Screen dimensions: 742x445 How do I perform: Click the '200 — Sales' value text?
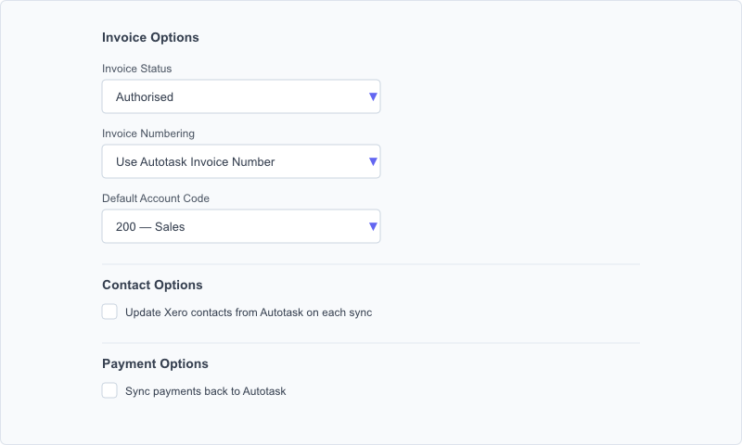pyautogui.click(x=150, y=227)
